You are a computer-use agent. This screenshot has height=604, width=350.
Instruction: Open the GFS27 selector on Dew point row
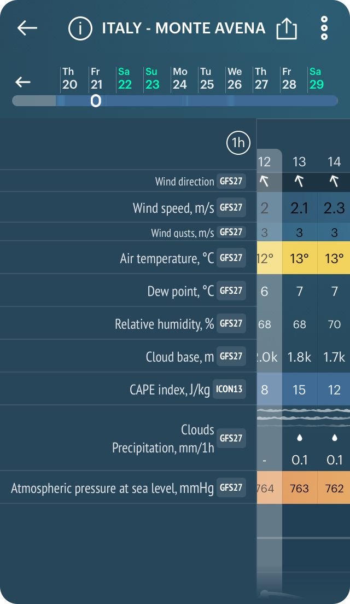pyautogui.click(x=231, y=291)
